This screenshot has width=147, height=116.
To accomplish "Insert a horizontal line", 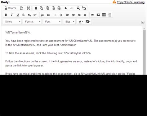I will pos(110,15).
